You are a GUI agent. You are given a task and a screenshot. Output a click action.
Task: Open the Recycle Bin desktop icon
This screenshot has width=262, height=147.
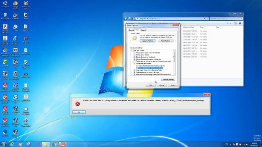point(5,16)
